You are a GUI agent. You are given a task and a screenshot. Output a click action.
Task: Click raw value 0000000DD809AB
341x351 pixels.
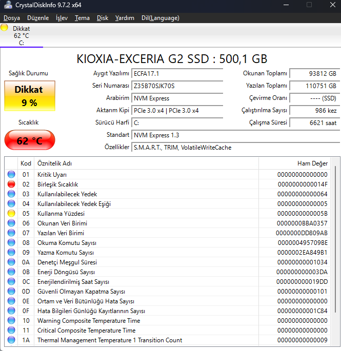tap(302, 233)
